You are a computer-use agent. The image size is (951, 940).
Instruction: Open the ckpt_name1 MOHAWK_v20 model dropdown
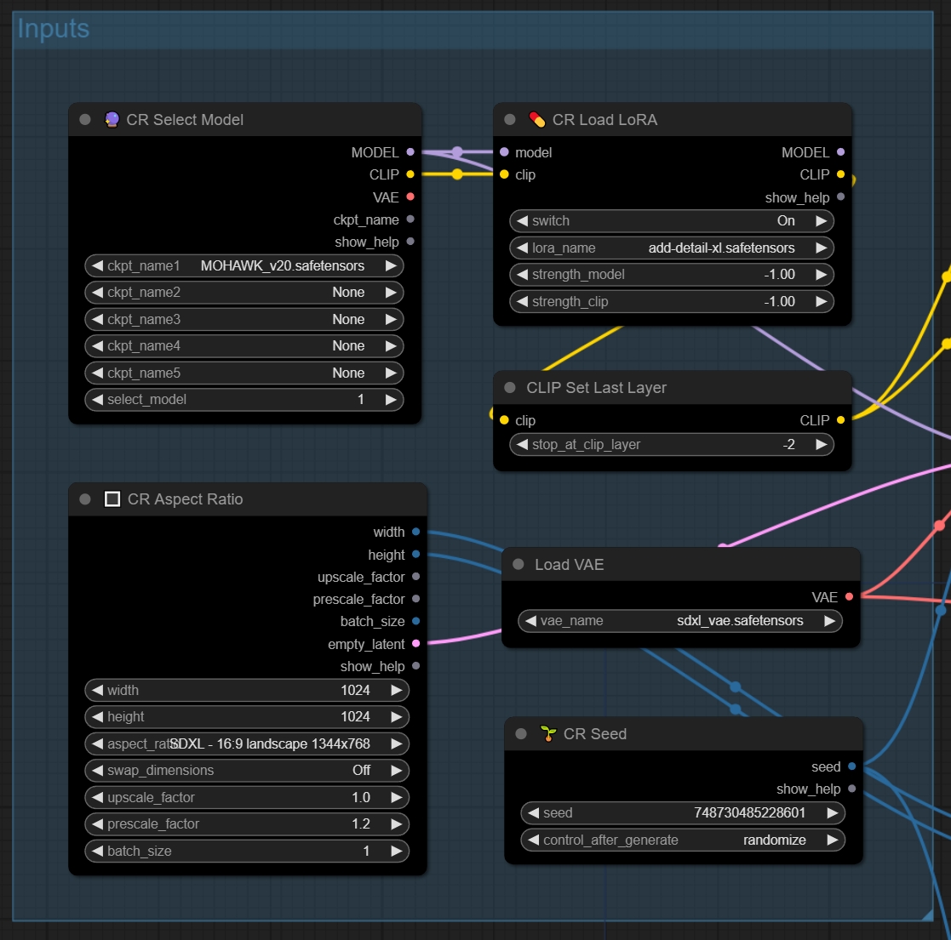[244, 266]
